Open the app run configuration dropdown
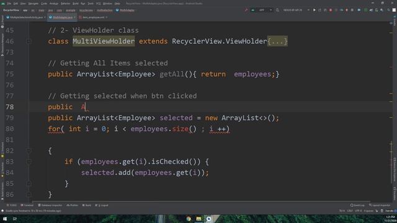Screen dimensions: 397x223 pos(262,10)
